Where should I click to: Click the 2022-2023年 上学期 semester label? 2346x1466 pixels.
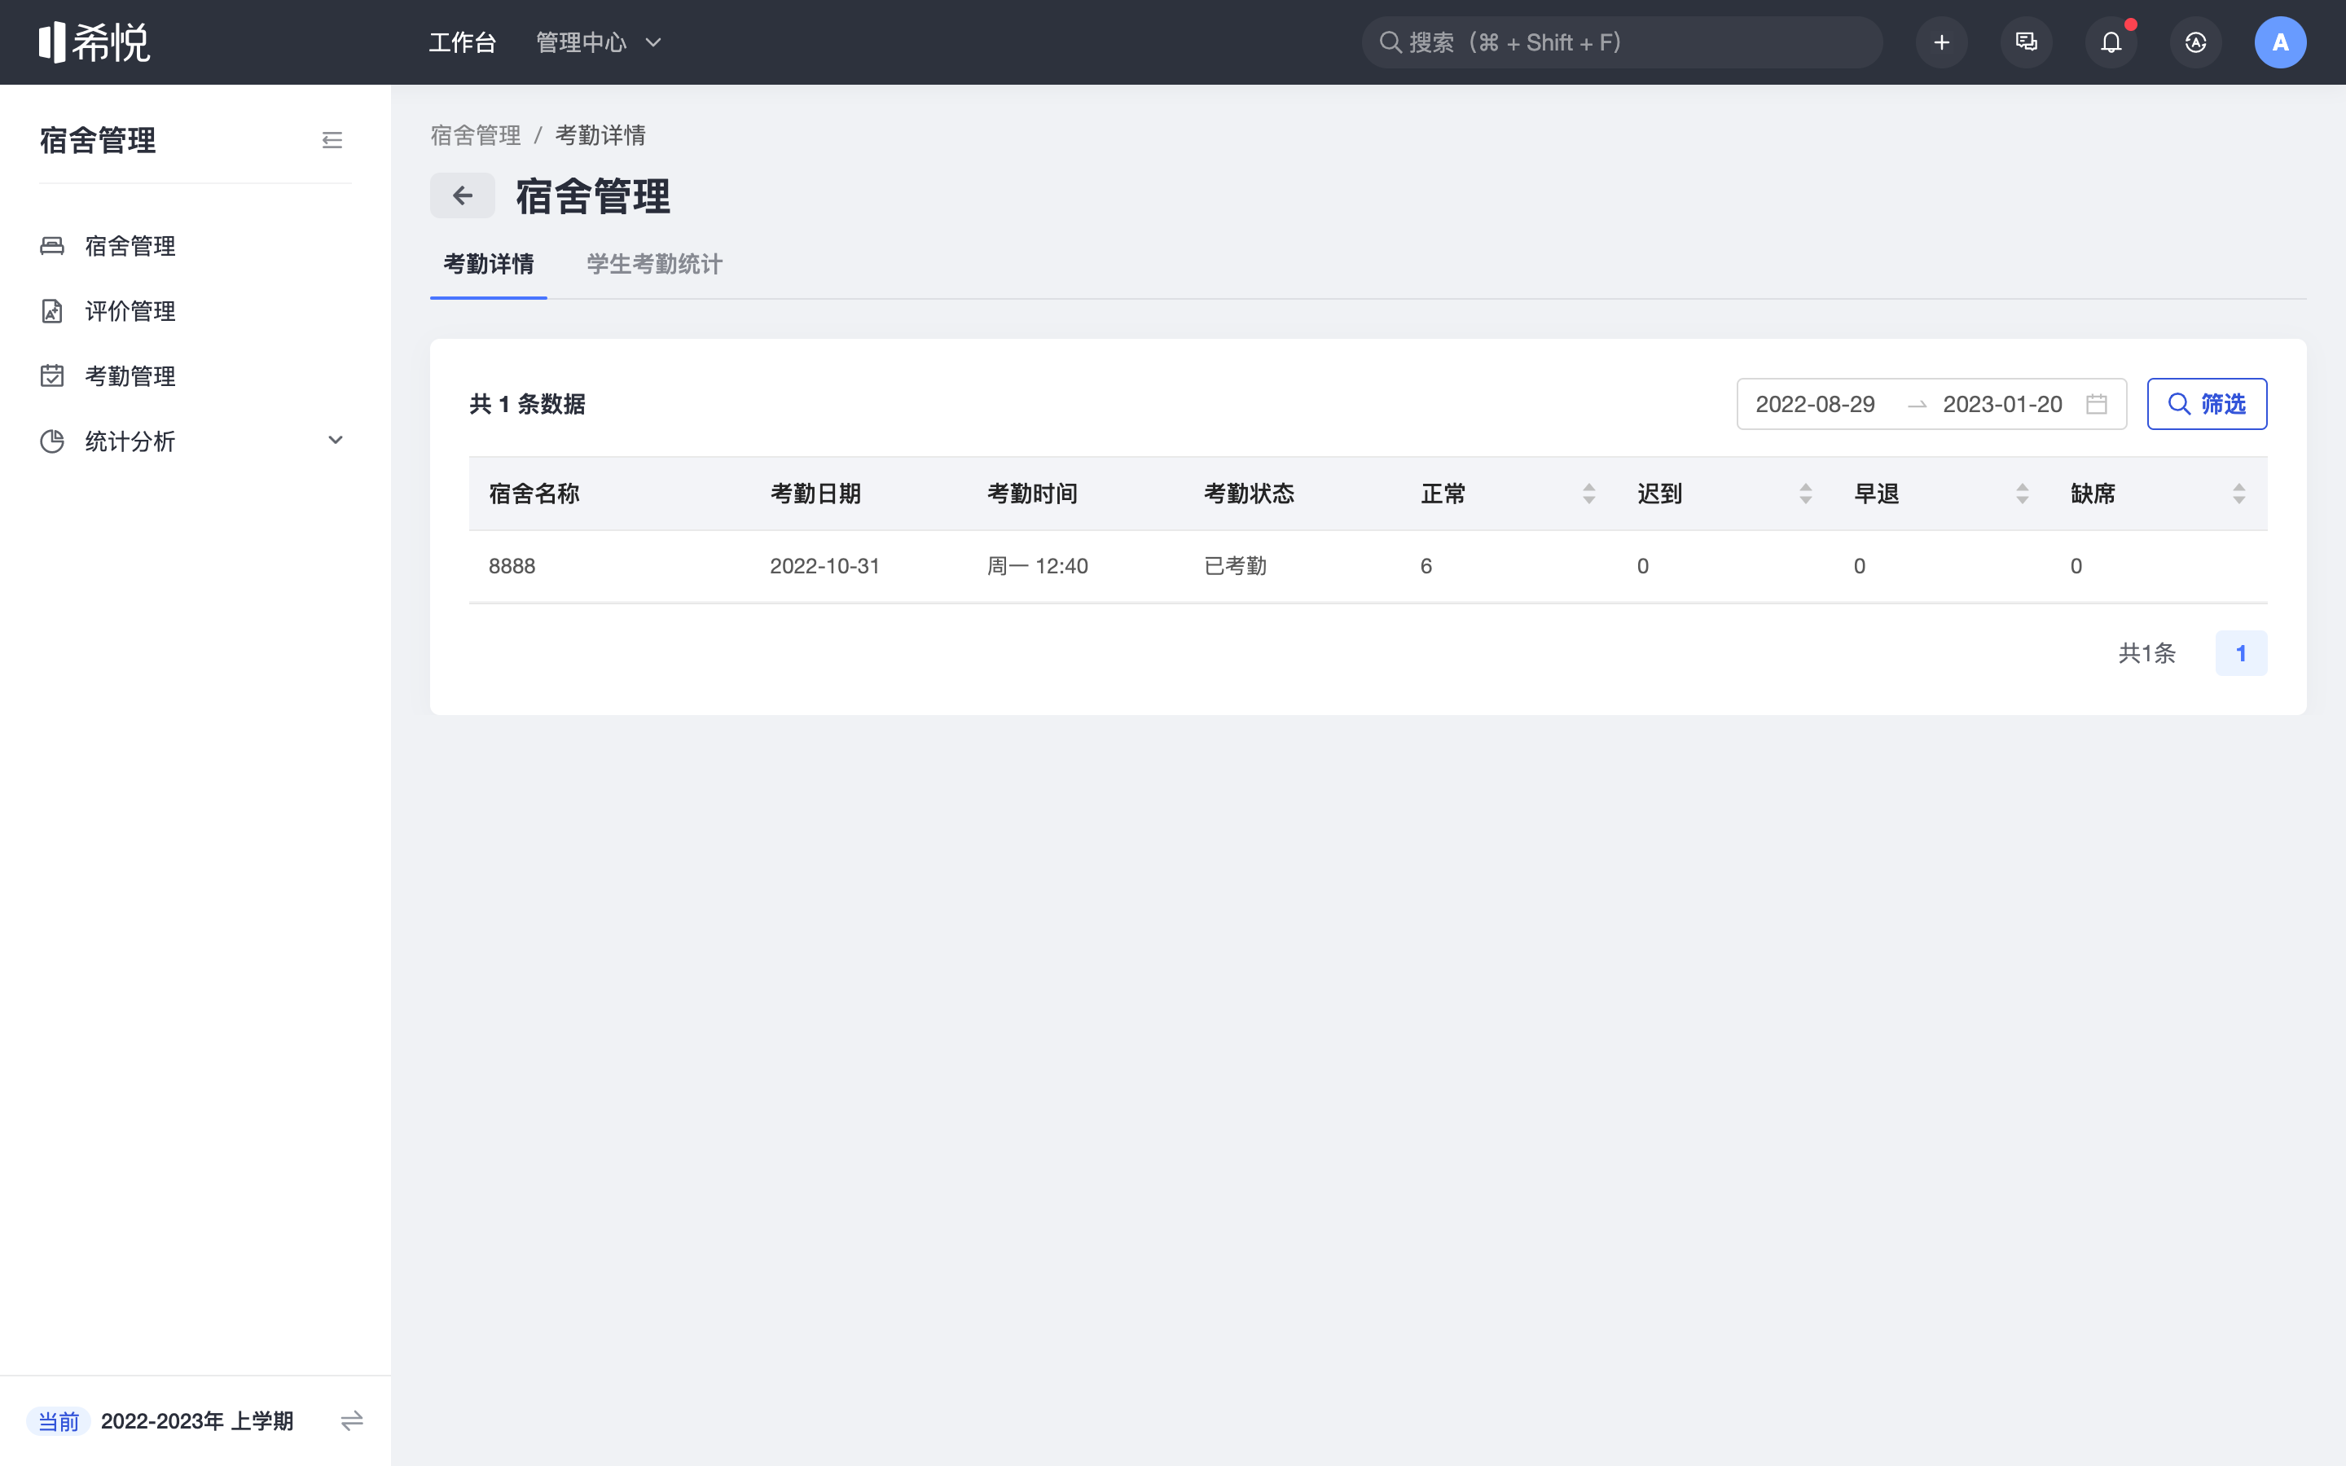[197, 1421]
